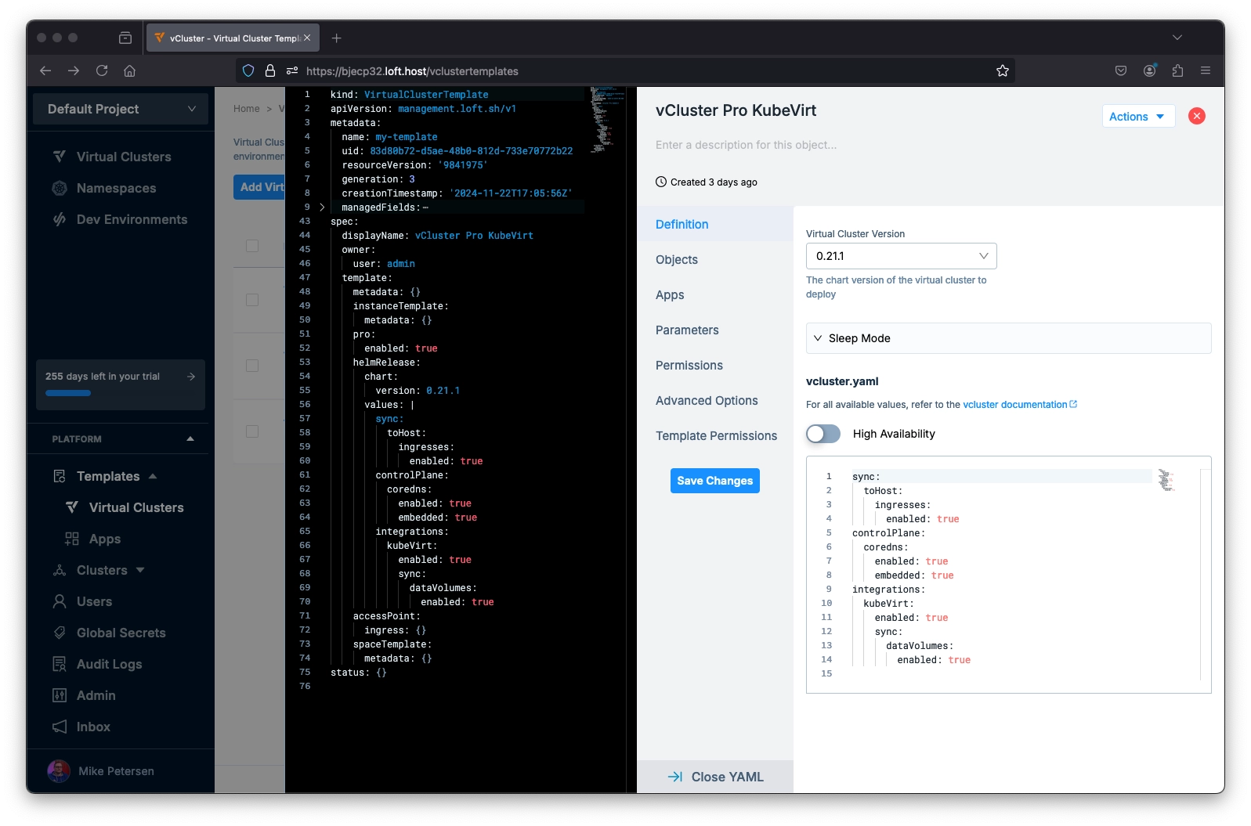Click the site lock icon
Image resolution: width=1251 pixels, height=826 pixels.
point(270,70)
